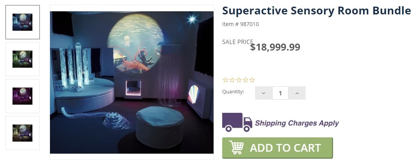Click the purple shipping truck icon
The width and height of the screenshot is (417, 163).
click(x=237, y=122)
